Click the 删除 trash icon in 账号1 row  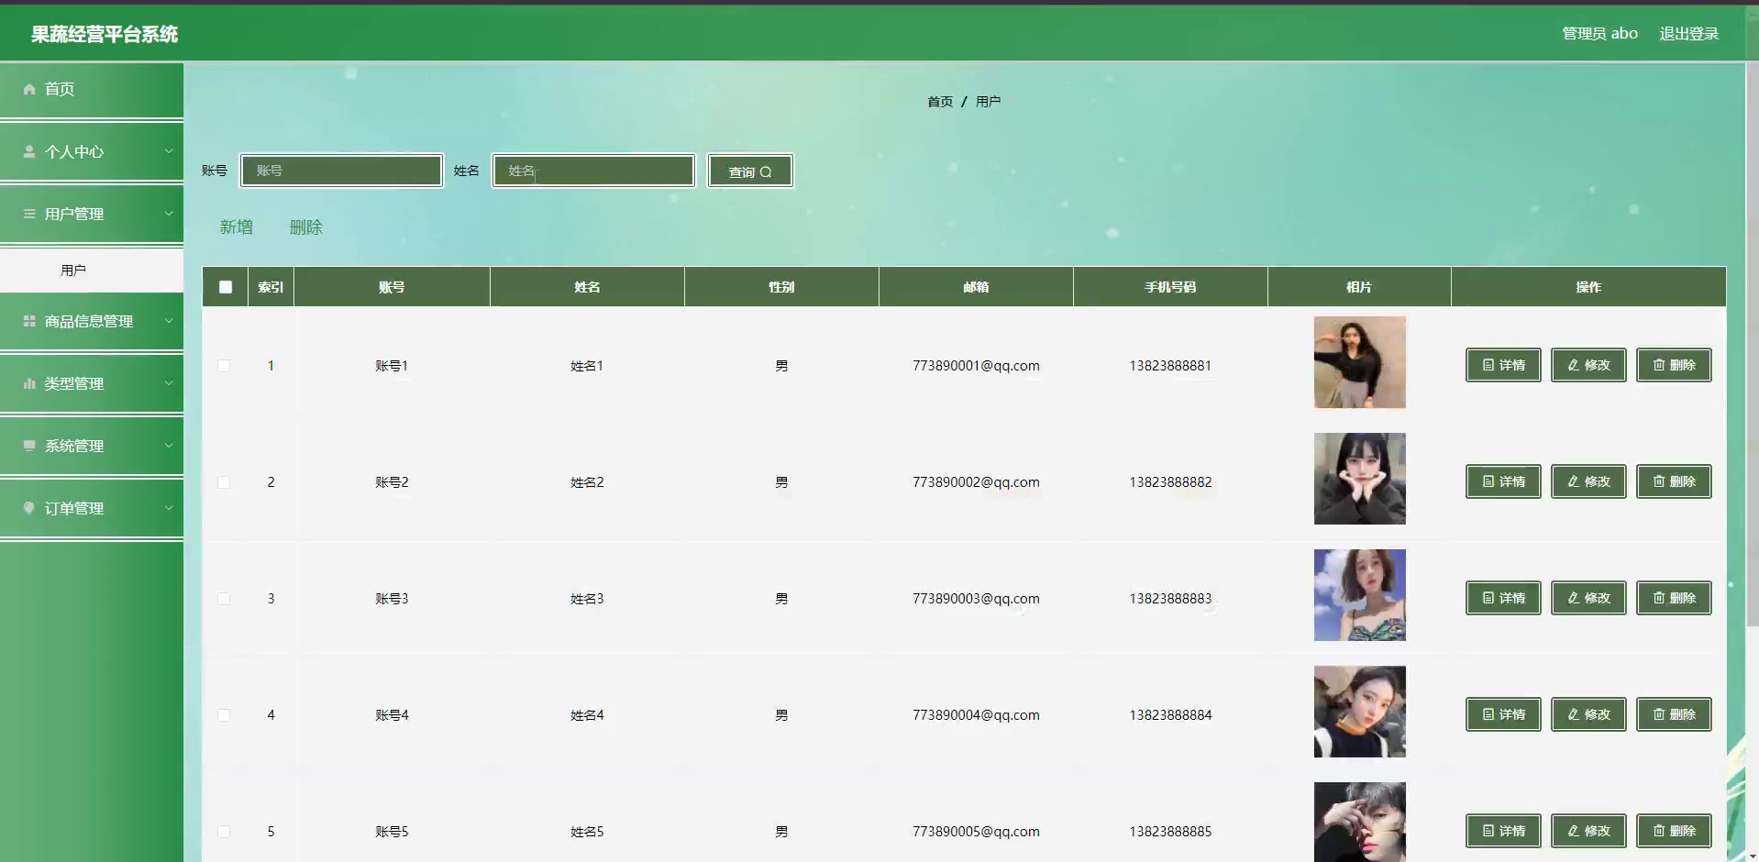click(1659, 365)
